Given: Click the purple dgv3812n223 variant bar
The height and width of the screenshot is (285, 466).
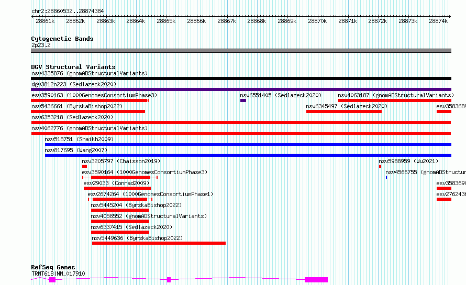Looking at the screenshot, I should 241,89.
